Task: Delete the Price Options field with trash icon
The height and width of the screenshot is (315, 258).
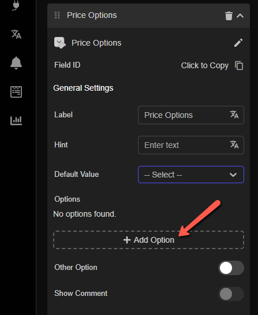Action: [x=229, y=16]
